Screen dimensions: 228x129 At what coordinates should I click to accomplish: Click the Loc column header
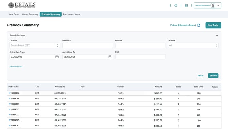click(37, 87)
